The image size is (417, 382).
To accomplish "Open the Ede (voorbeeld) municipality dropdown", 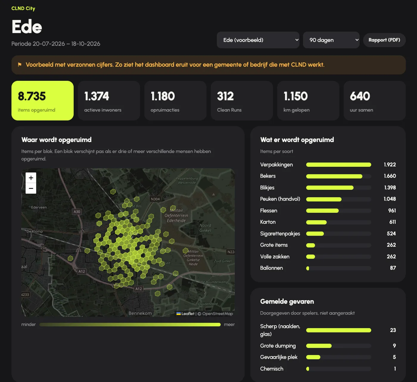I will [x=258, y=40].
